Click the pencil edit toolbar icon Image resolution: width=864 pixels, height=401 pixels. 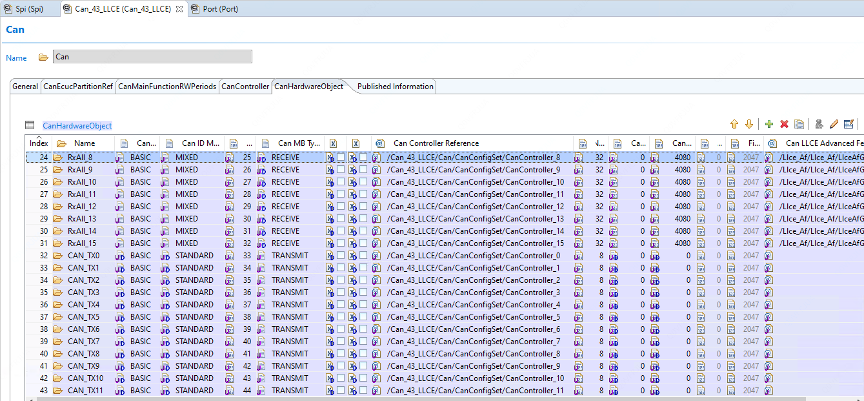(834, 124)
